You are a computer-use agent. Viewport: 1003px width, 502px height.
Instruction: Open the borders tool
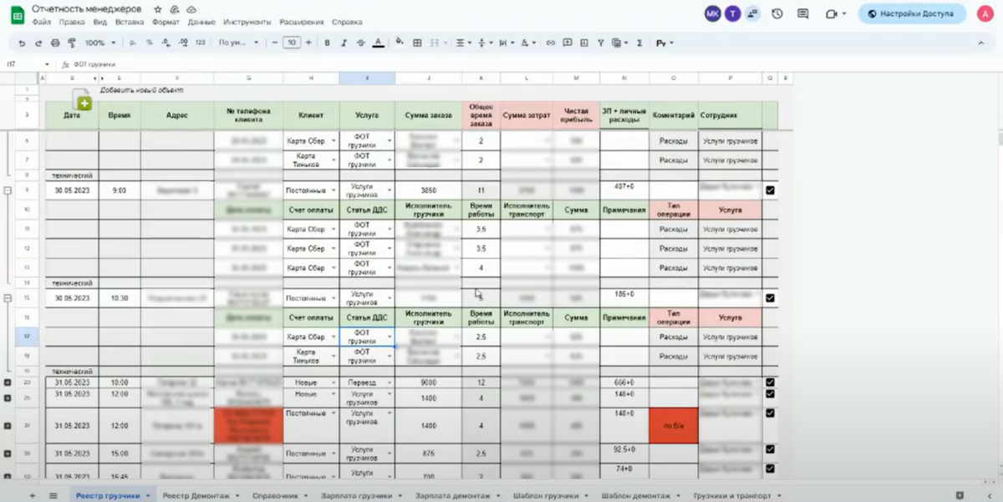point(417,43)
